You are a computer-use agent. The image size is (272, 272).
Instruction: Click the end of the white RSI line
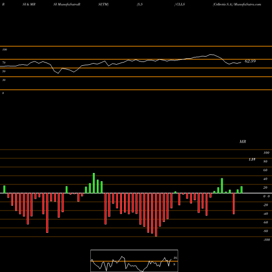[x=241, y=63]
